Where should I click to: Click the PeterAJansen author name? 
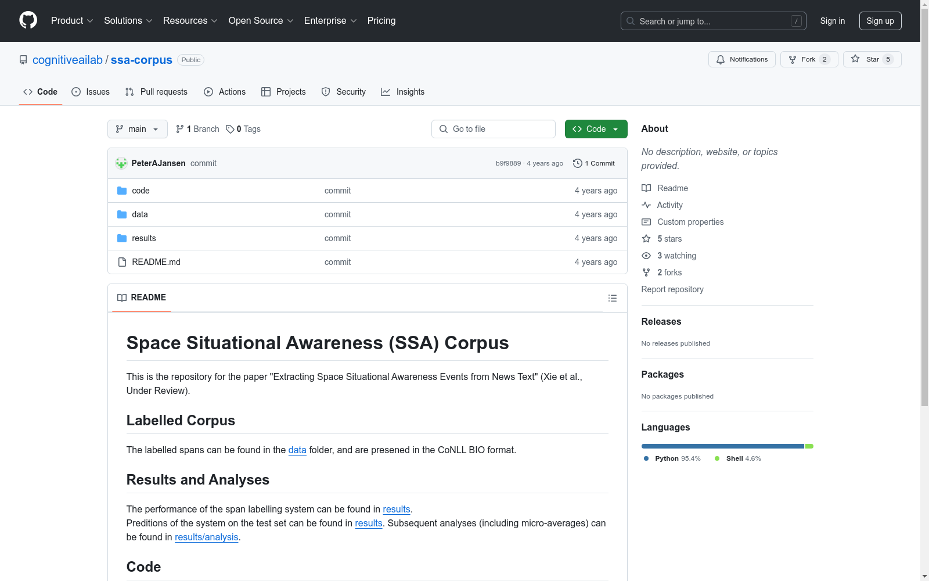159,163
